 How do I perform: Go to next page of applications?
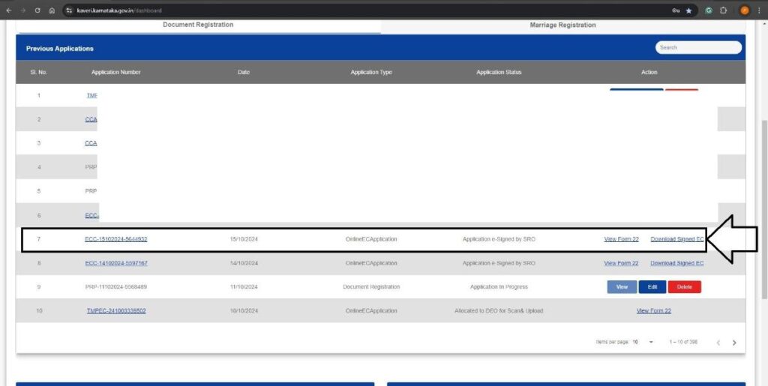[734, 343]
